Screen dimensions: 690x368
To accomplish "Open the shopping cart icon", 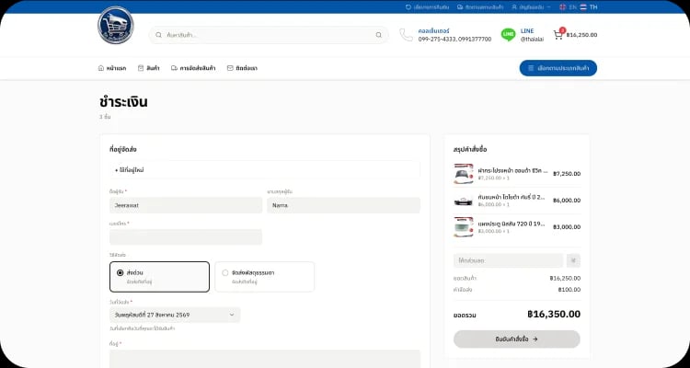I will coord(558,35).
